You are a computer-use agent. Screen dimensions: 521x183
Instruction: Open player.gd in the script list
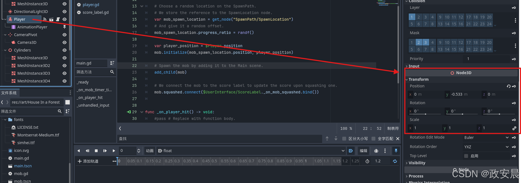pos(91,5)
